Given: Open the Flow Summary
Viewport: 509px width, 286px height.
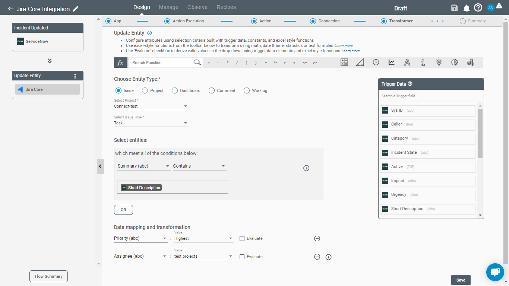Looking at the screenshot, I should pos(49,276).
